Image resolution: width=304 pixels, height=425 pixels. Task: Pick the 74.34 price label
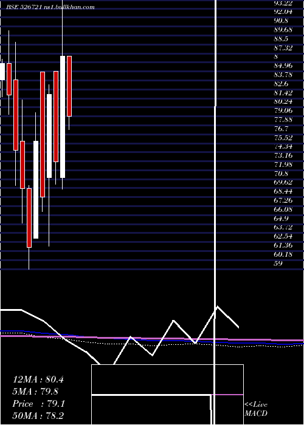coord(283,147)
